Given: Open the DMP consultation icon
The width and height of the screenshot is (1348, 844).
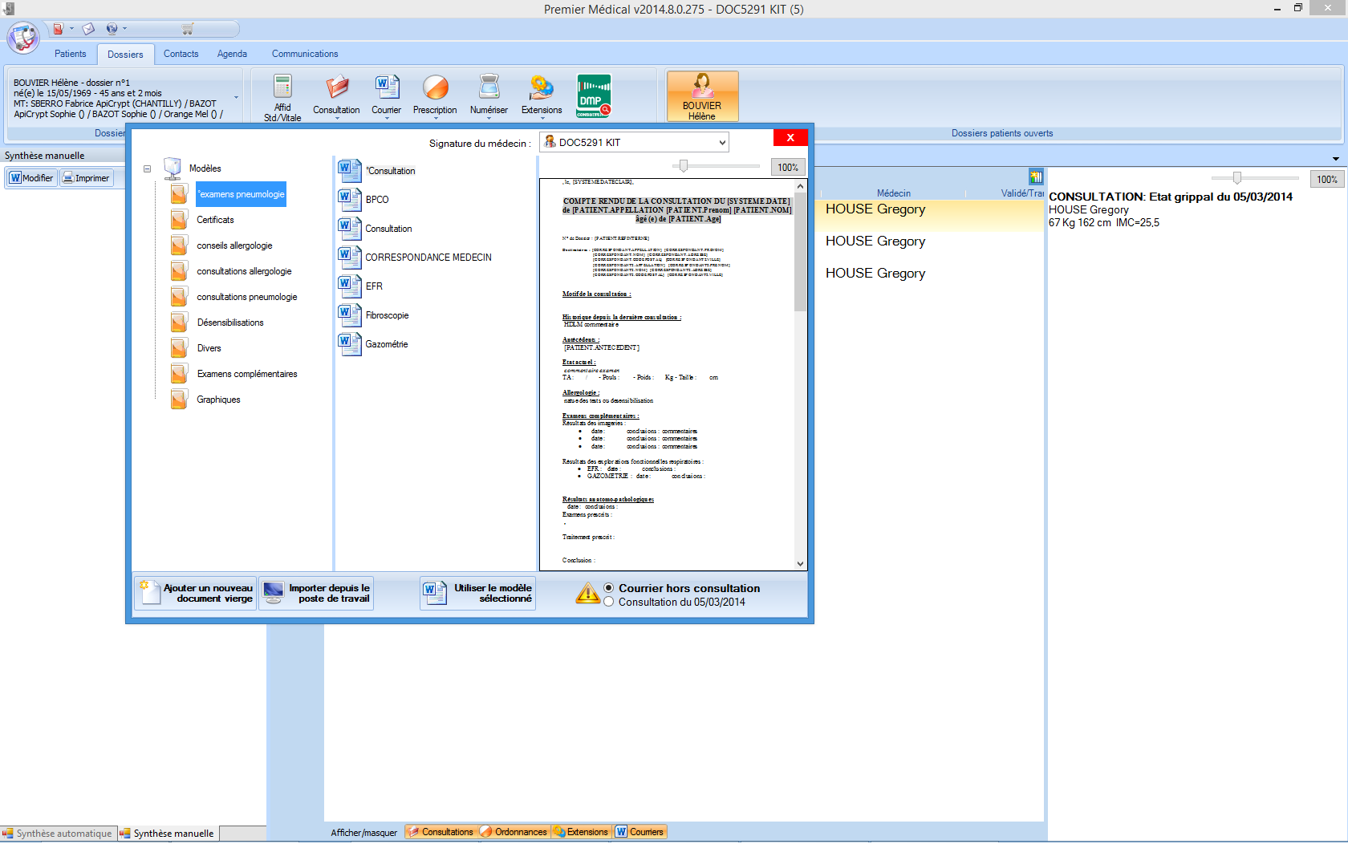Looking at the screenshot, I should point(594,95).
